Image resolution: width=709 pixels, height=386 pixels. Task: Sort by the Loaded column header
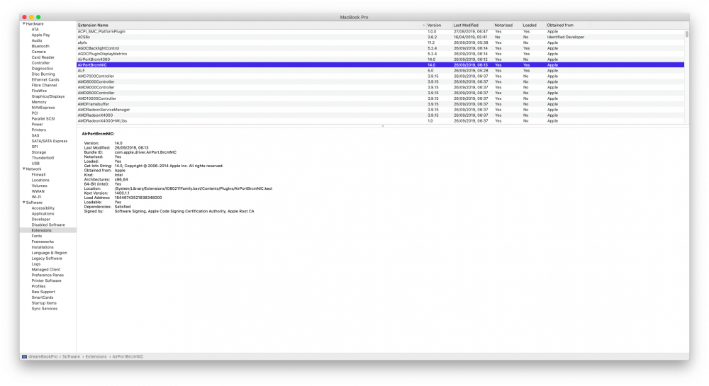point(530,25)
